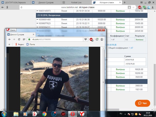Open Opera tab menu icon
This screenshot has height=117, width=156.
point(102,34)
